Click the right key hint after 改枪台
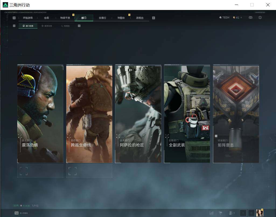The height and width of the screenshot is (217, 276). [x=153, y=18]
